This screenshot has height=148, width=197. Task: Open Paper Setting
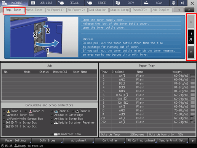click(x=16, y=140)
